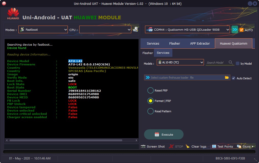Click the Clear logs broom icon

188,146
